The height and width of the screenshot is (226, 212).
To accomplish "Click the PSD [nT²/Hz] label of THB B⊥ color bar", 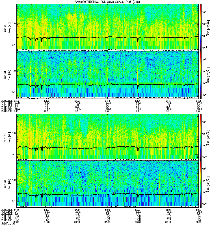I will (x=209, y=27).
